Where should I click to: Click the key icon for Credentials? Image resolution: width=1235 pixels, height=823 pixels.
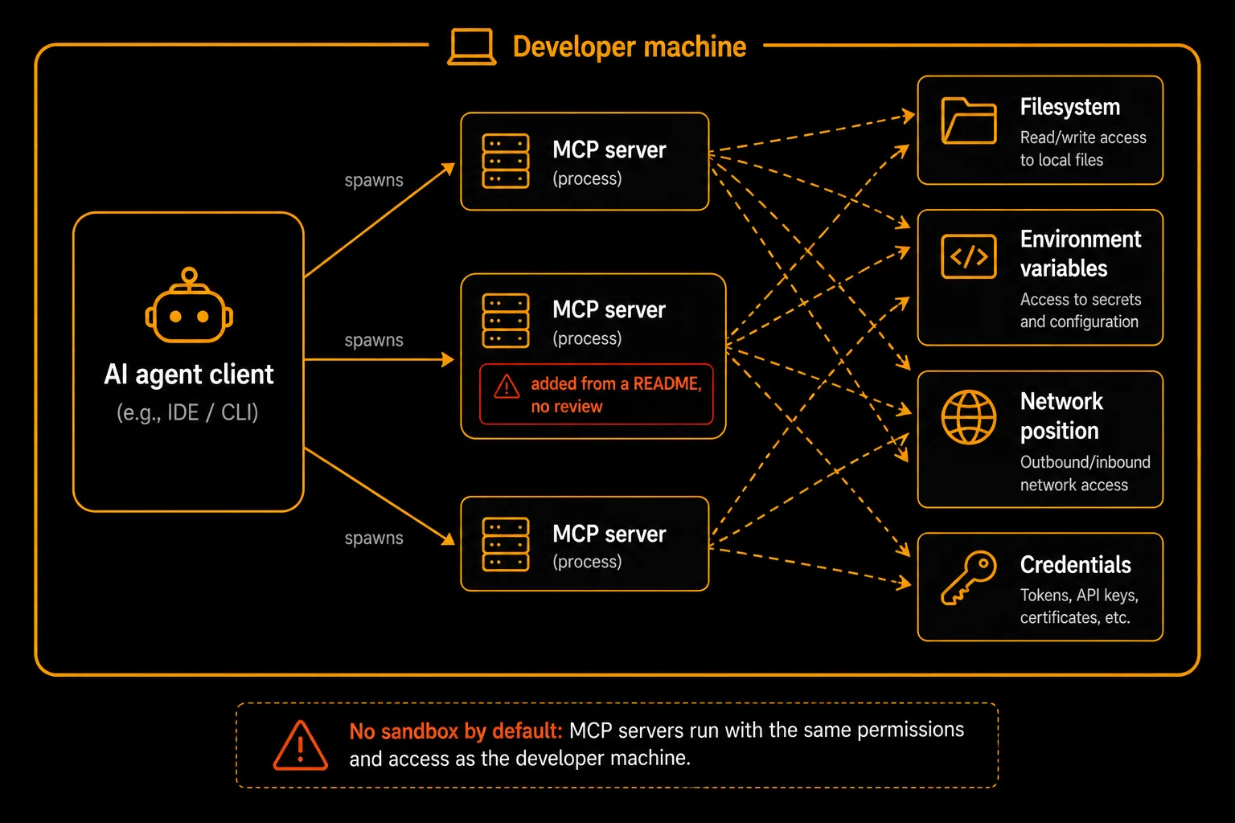coord(969,577)
